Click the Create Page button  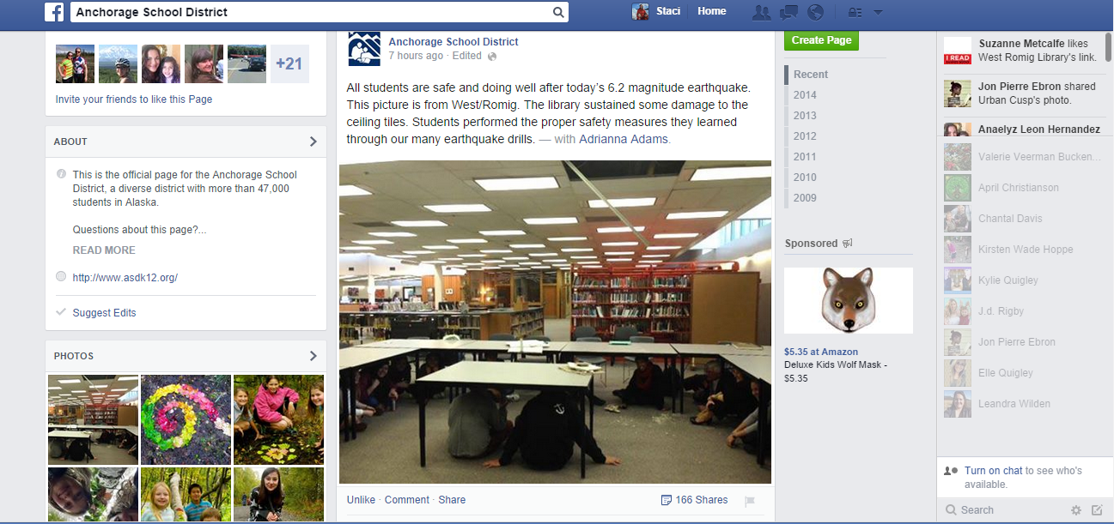point(821,40)
